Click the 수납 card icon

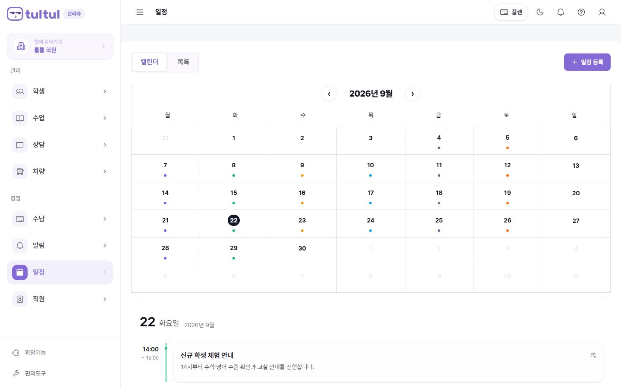point(20,219)
